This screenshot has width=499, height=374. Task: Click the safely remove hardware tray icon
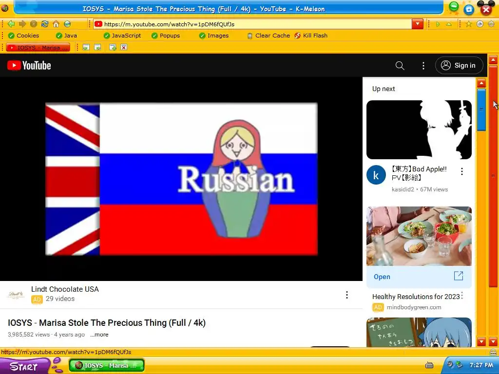(x=459, y=364)
